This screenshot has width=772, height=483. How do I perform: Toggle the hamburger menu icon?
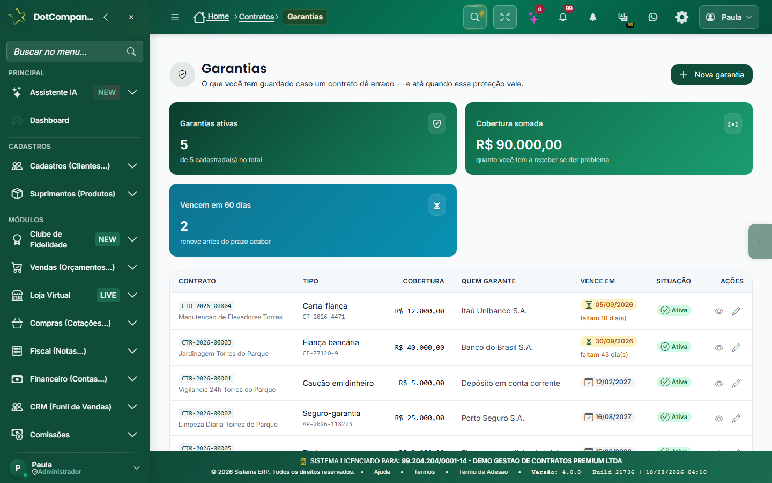click(175, 17)
